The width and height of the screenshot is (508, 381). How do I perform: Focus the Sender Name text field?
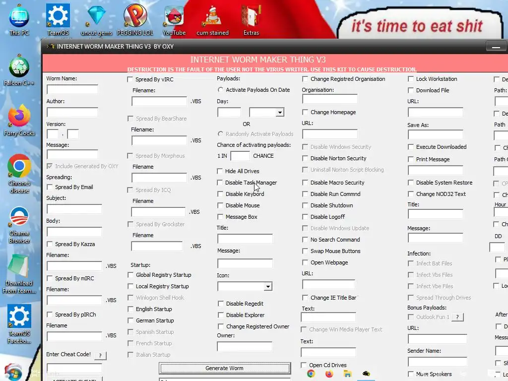click(x=438, y=362)
